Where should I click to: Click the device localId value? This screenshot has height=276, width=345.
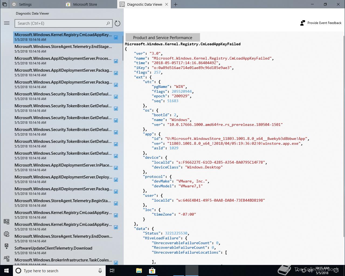coord(221,162)
